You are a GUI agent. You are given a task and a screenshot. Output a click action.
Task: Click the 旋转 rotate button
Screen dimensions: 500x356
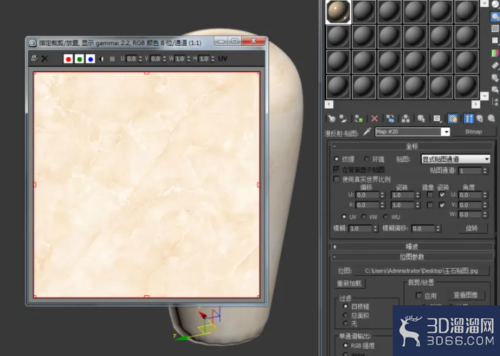point(472,228)
